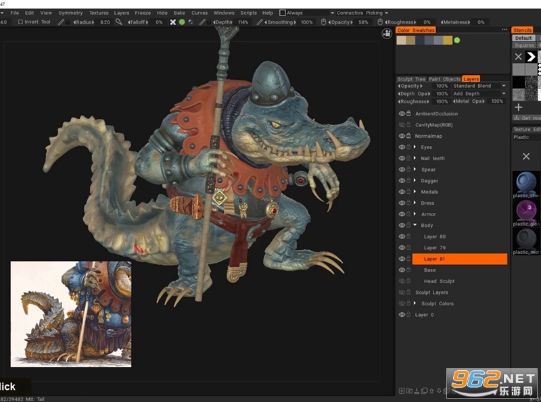Image resolution: width=541 pixels, height=402 pixels.
Task: Click the green dot beside color swatches
Action: pyautogui.click(x=457, y=41)
